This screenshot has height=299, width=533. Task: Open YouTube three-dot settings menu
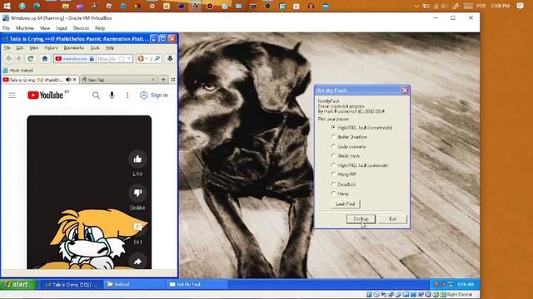click(x=127, y=96)
